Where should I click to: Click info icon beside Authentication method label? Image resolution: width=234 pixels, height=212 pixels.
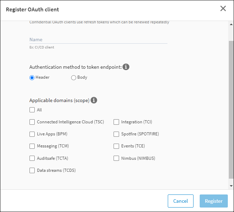pos(126,67)
